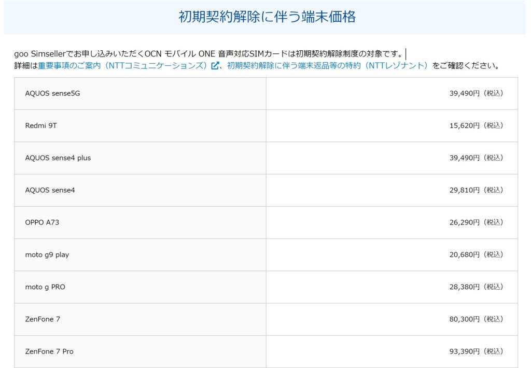
Task: Select the AQUOS sense5G table cell
Action: pyautogui.click(x=140, y=93)
